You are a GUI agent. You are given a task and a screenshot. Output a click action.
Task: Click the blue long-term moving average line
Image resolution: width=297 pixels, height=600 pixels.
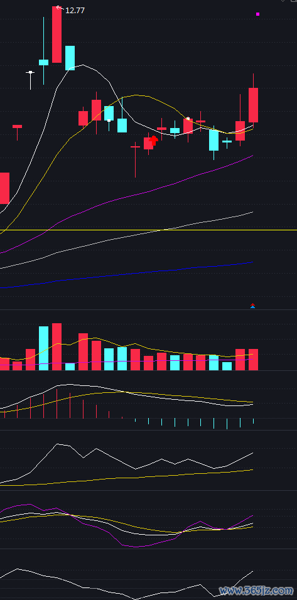[x=126, y=274]
